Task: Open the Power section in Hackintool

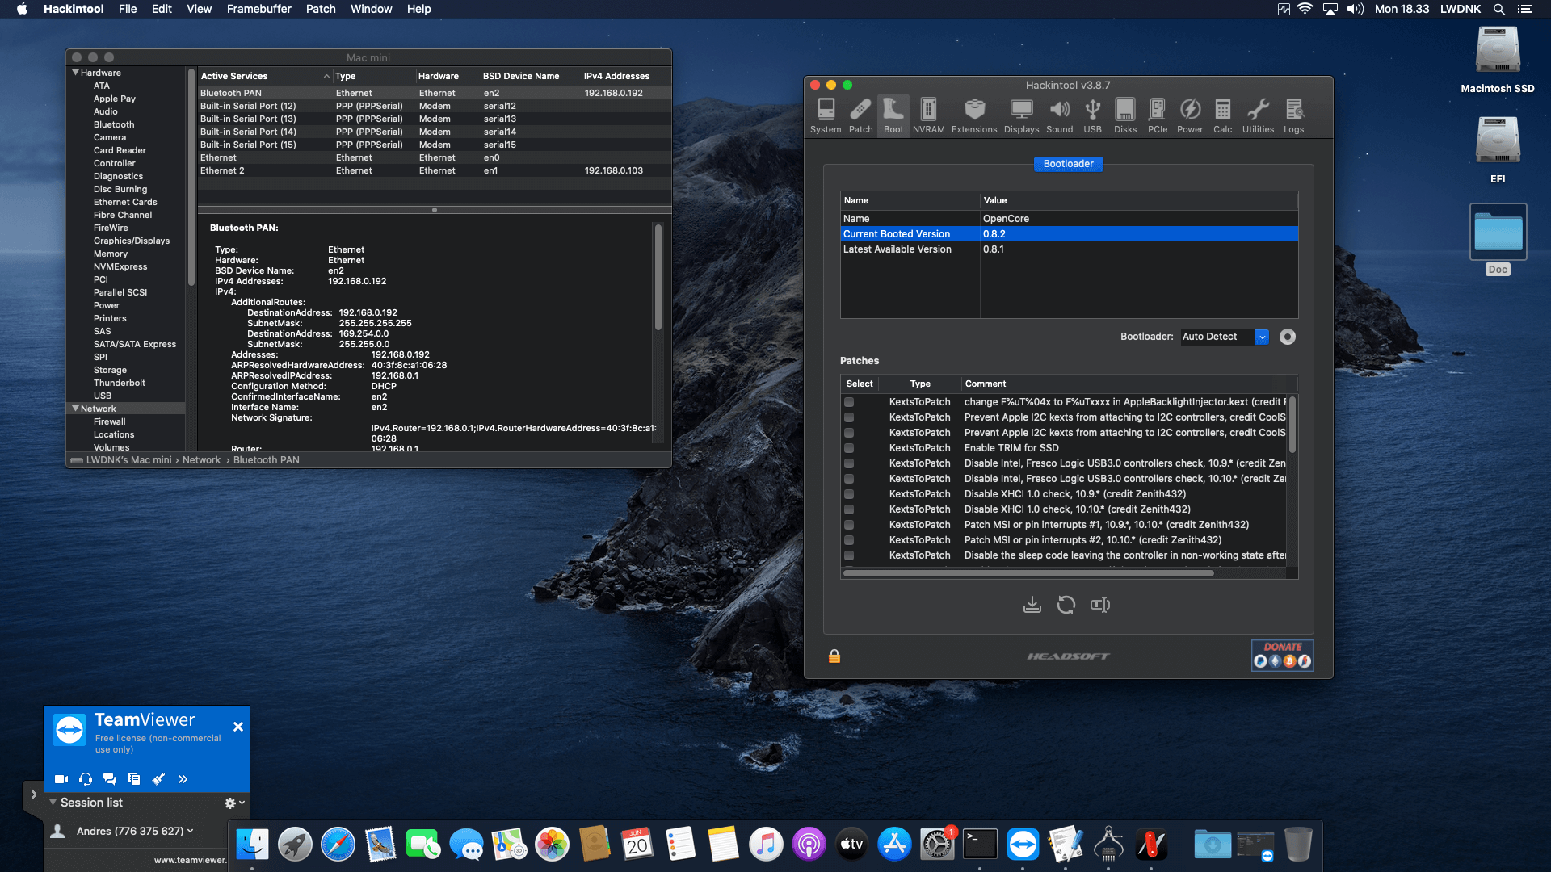Action: [1190, 115]
